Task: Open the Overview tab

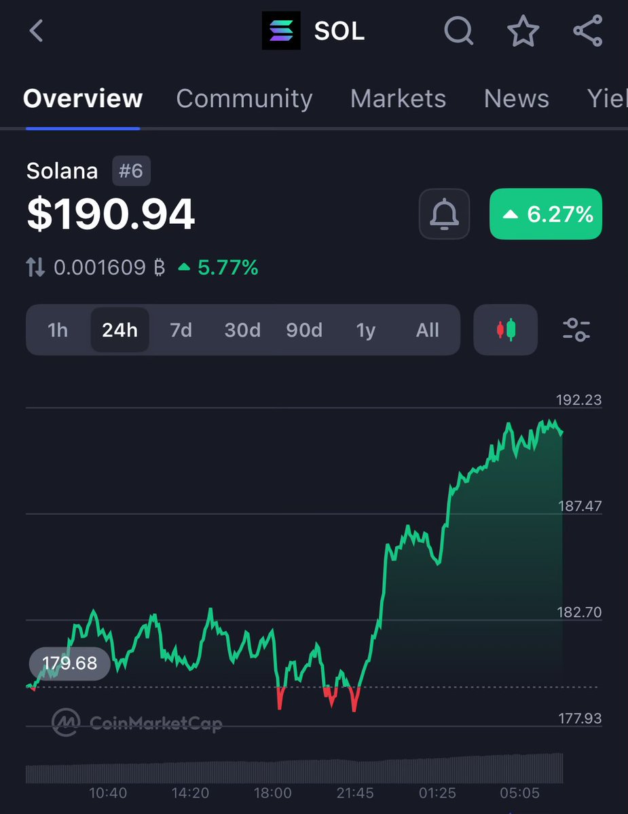Action: [x=83, y=99]
